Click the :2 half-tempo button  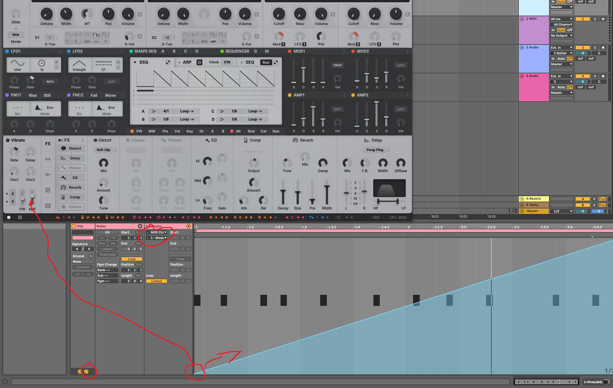(x=102, y=238)
